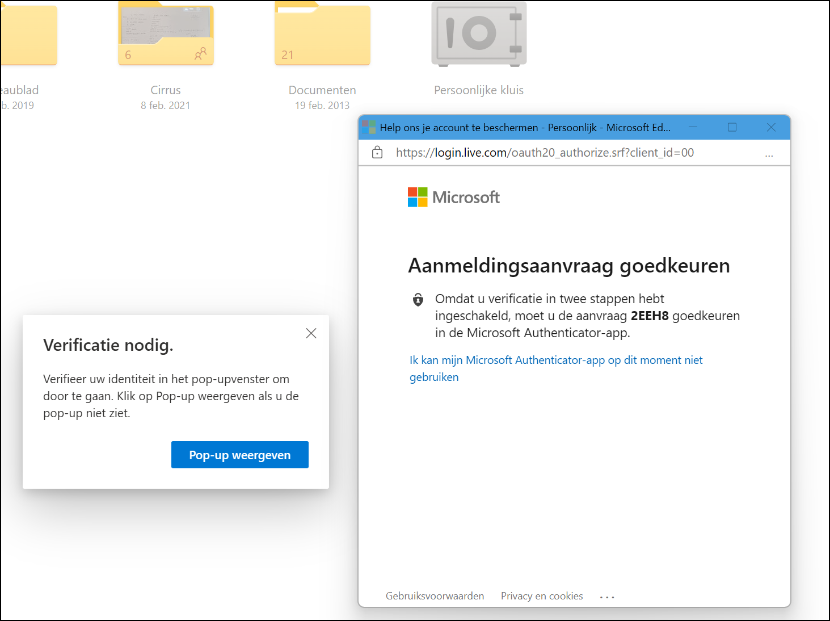The image size is (830, 621).
Task: Click the Documenten date 19 feb. 2013
Action: click(x=322, y=105)
